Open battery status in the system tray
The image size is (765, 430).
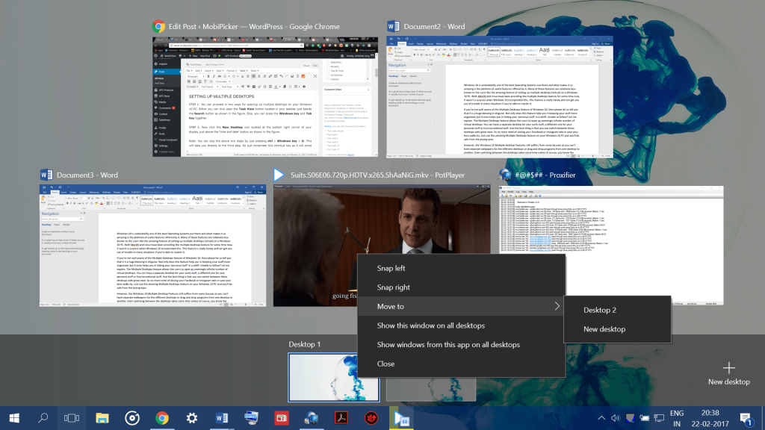pos(645,418)
